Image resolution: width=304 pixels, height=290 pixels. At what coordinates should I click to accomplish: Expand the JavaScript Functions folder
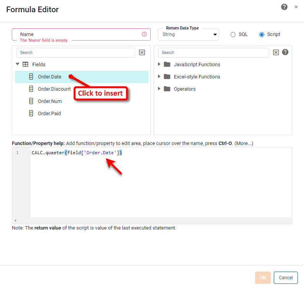(159, 65)
